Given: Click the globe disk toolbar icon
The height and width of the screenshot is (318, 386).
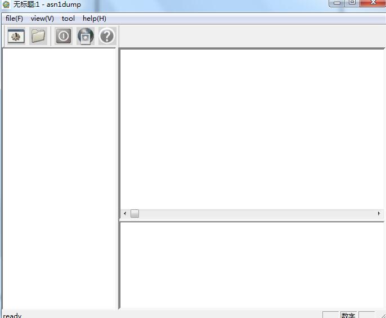Looking at the screenshot, I should click(86, 36).
